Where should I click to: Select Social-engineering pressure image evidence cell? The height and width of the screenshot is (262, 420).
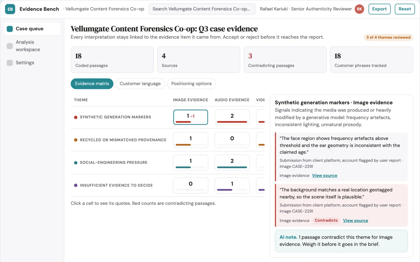click(x=191, y=163)
